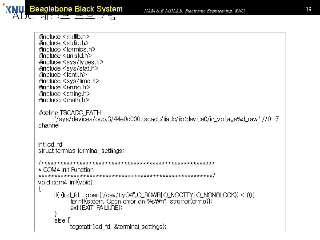Select the line '#include <stdio.h>'
This screenshot has width=320, height=240.
tap(64, 43)
